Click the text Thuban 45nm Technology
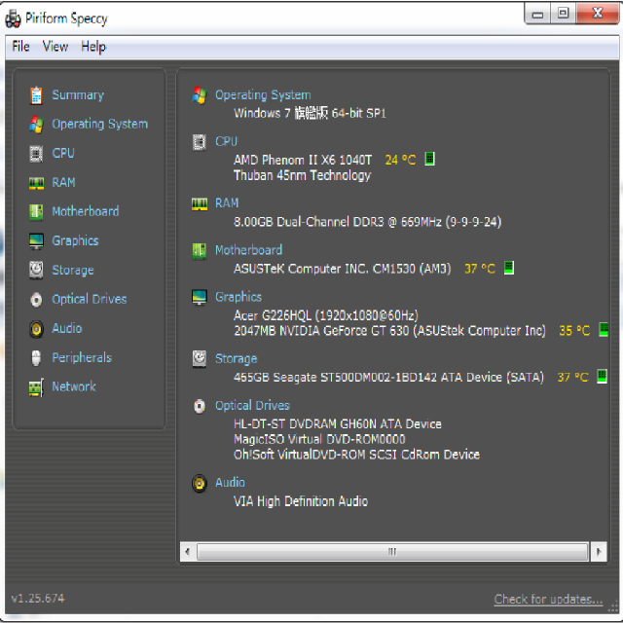The height and width of the screenshot is (623, 623). pos(302,176)
